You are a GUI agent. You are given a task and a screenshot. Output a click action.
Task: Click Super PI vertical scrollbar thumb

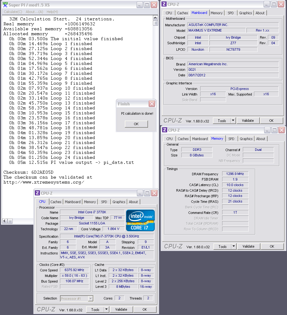[155, 23]
